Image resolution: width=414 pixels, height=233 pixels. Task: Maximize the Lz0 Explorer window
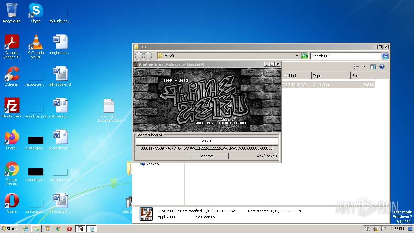[380, 47]
